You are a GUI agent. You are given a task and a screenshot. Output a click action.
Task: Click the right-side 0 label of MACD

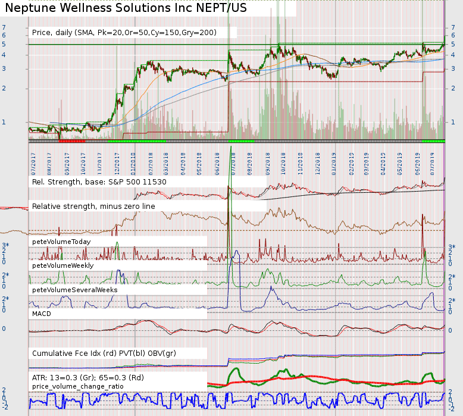pos(450,330)
